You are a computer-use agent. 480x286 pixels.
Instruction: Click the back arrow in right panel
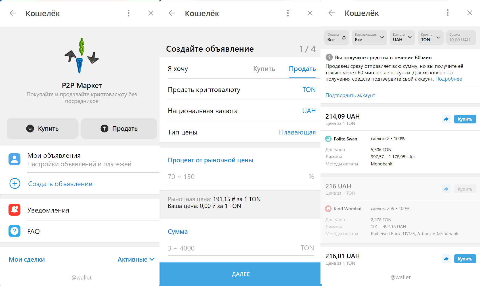pos(332,13)
